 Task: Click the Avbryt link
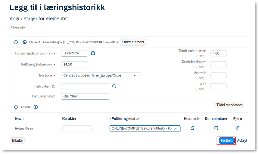pyautogui.click(x=242, y=140)
